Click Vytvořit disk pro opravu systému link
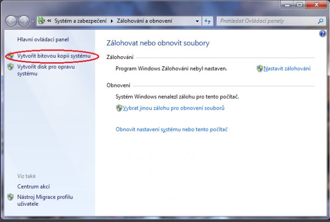The width and height of the screenshot is (330, 222). pos(46,70)
